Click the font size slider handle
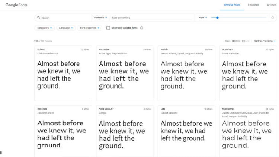The image size is (279, 157). [x=217, y=17]
